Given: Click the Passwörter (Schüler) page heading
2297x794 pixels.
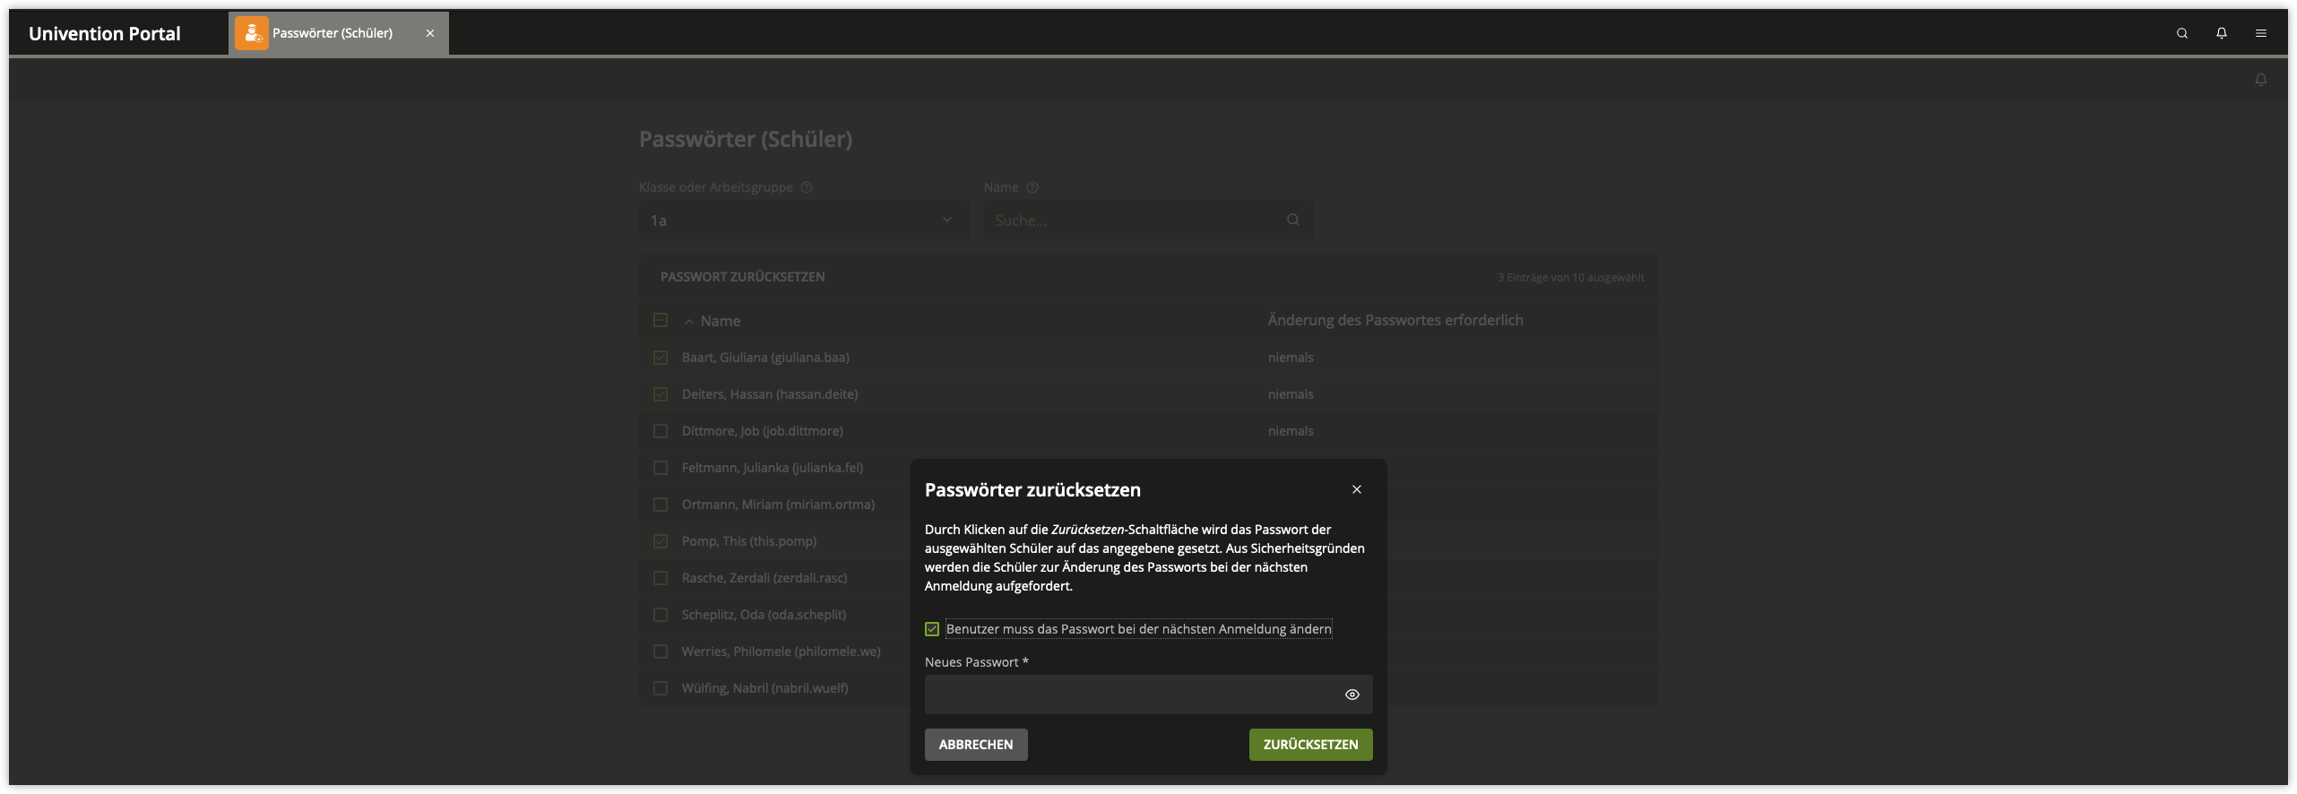Looking at the screenshot, I should click(x=746, y=139).
